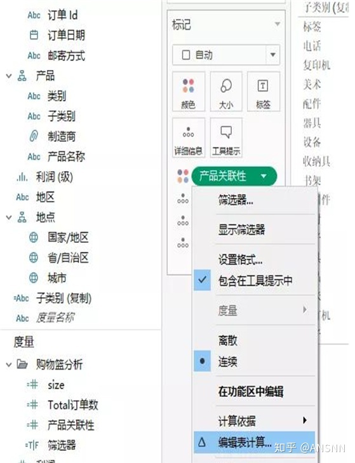Click the delta icon beside 编辑表计算
Viewport: 355px width, 463px height.
pyautogui.click(x=202, y=442)
